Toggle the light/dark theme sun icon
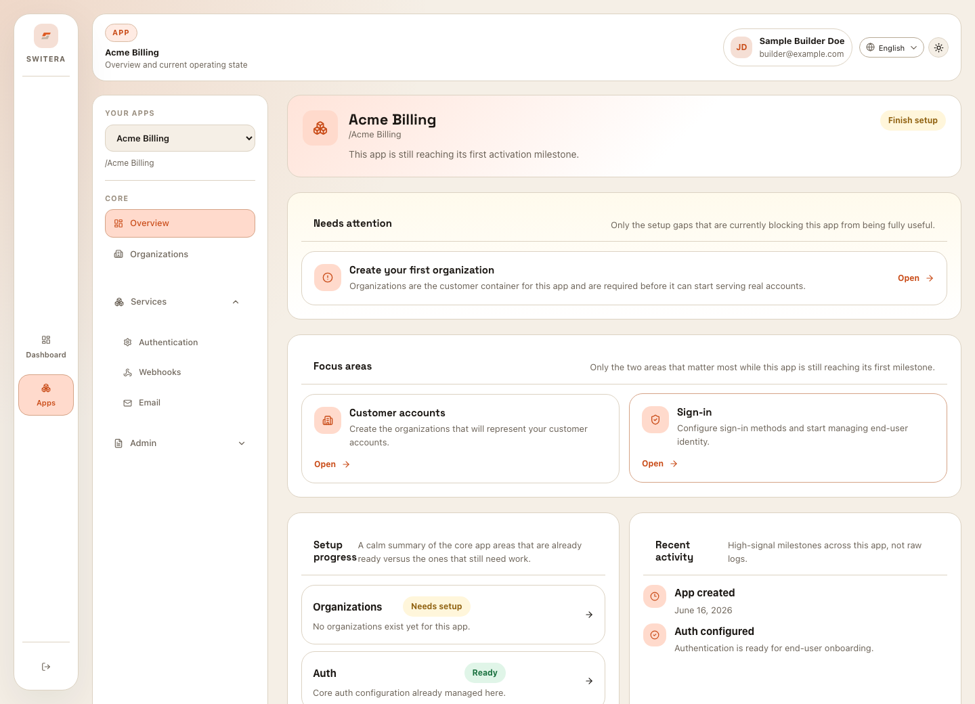Screen dimensions: 975x704 938,47
